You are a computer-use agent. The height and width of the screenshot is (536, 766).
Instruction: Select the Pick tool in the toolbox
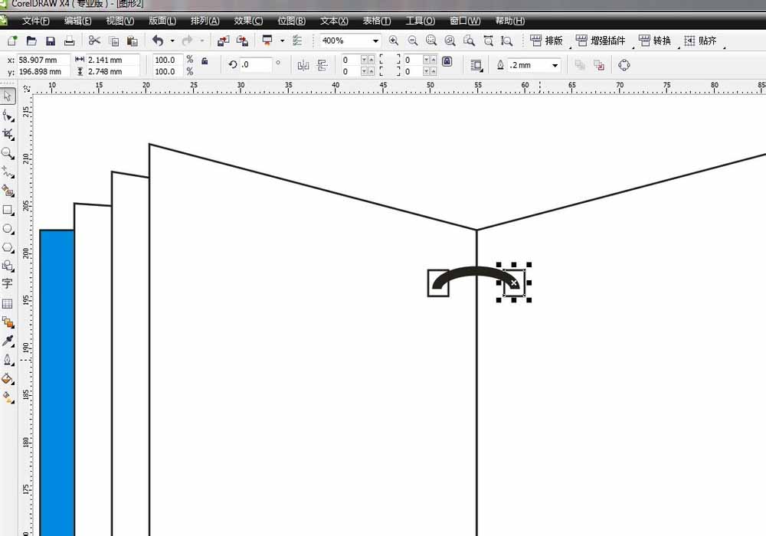point(9,96)
